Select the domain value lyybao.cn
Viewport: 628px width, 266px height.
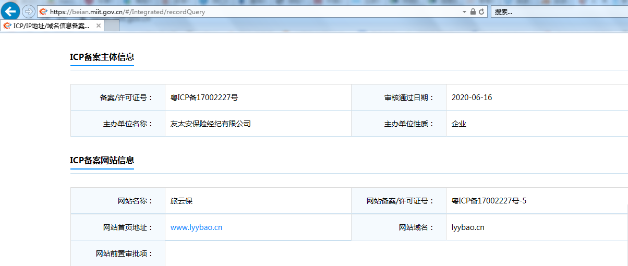point(468,227)
